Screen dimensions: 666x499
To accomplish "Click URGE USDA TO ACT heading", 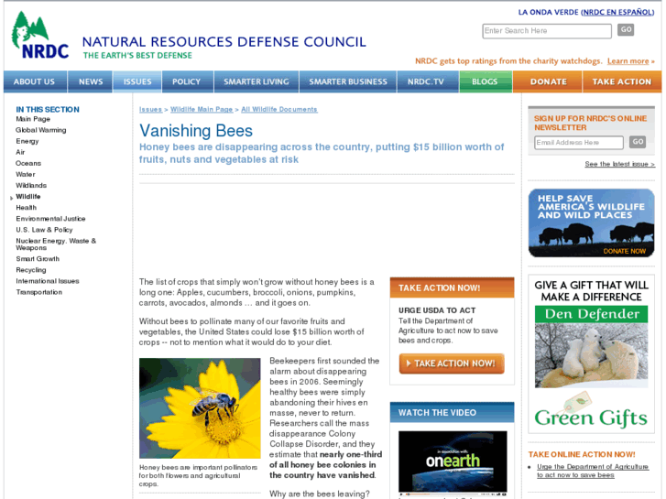I will (437, 310).
